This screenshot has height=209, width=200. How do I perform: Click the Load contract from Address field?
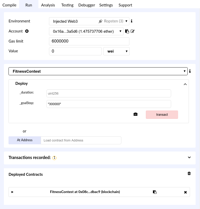point(81,140)
